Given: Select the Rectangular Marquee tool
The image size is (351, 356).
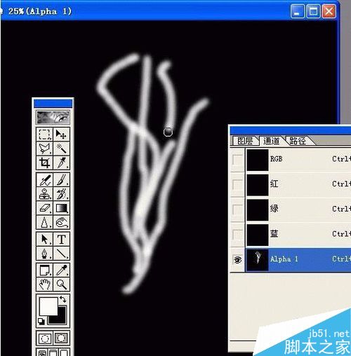Looking at the screenshot, I should [44, 134].
